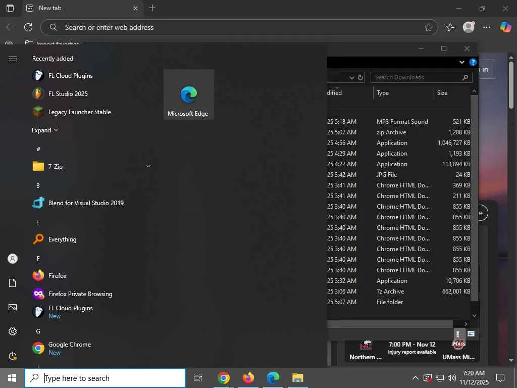Open Edge Favorites list icon

(450, 27)
